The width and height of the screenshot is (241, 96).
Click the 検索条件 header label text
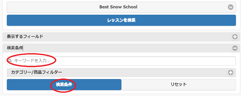15,48
